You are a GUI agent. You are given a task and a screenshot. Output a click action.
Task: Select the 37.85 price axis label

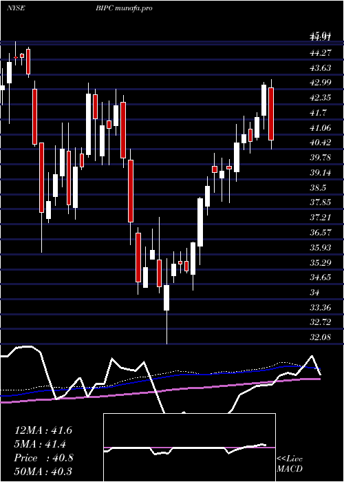point(321,202)
